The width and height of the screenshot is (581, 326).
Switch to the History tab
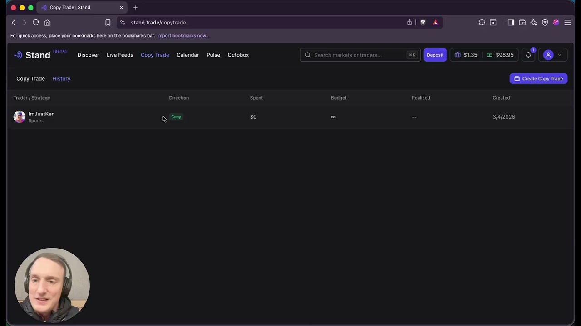point(61,78)
